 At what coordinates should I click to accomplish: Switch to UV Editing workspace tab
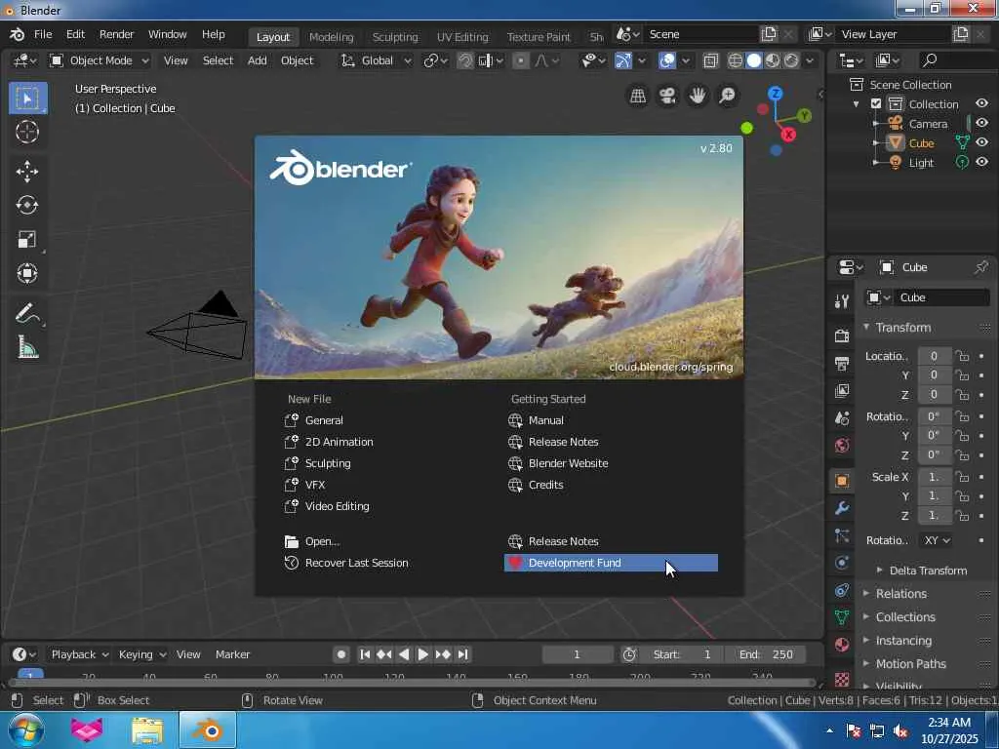point(462,37)
